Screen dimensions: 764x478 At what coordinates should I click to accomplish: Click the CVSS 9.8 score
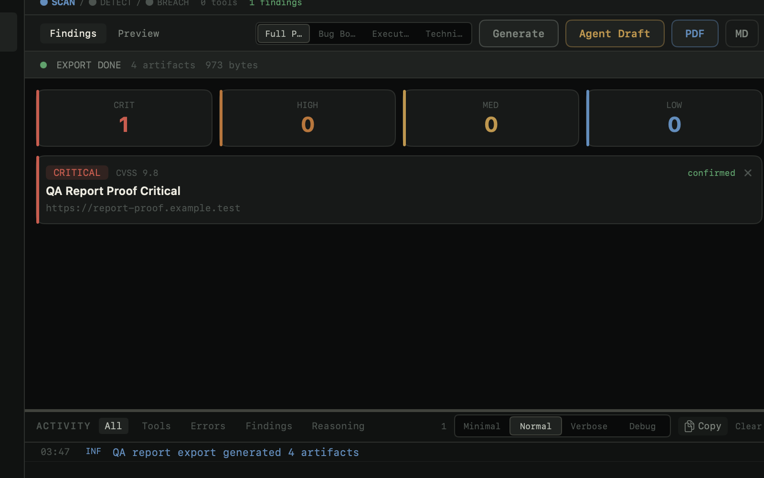coord(137,173)
